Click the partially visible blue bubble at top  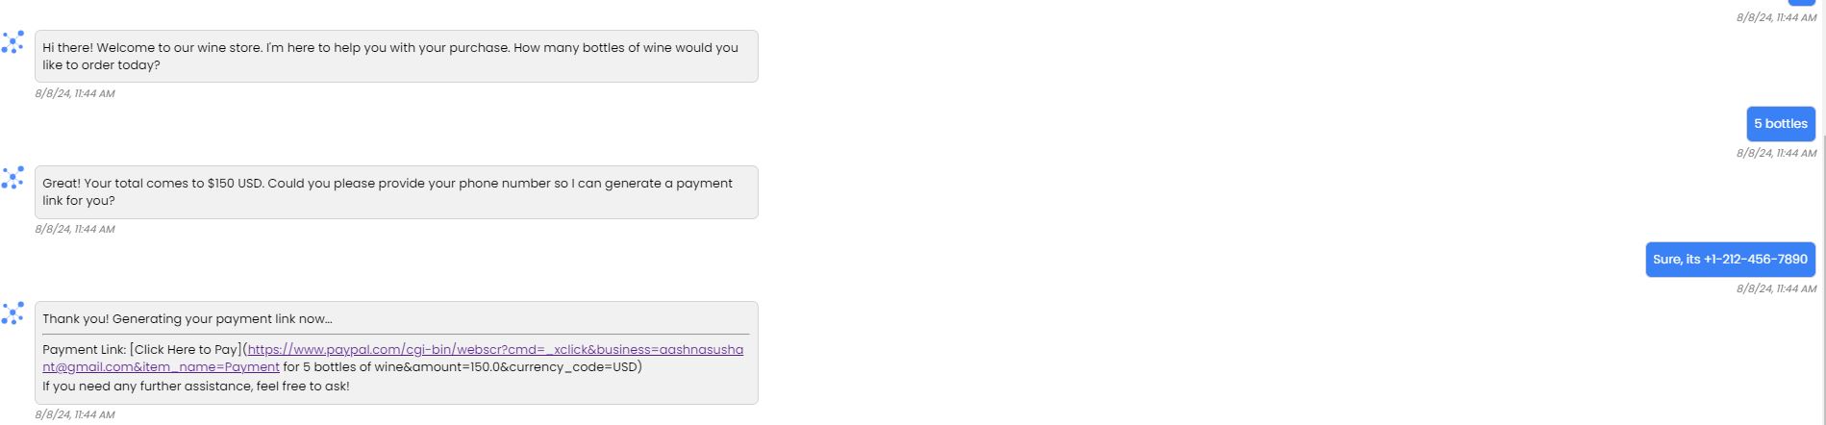1801,3
